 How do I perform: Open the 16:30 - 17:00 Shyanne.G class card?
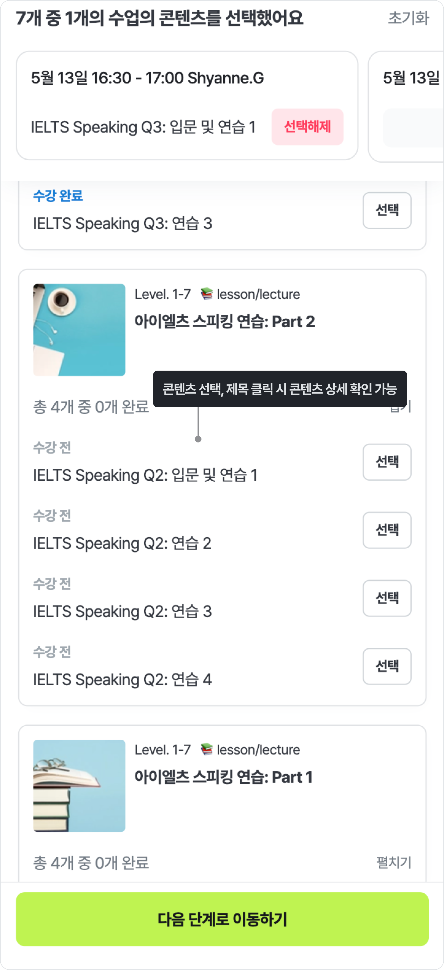tap(147, 78)
